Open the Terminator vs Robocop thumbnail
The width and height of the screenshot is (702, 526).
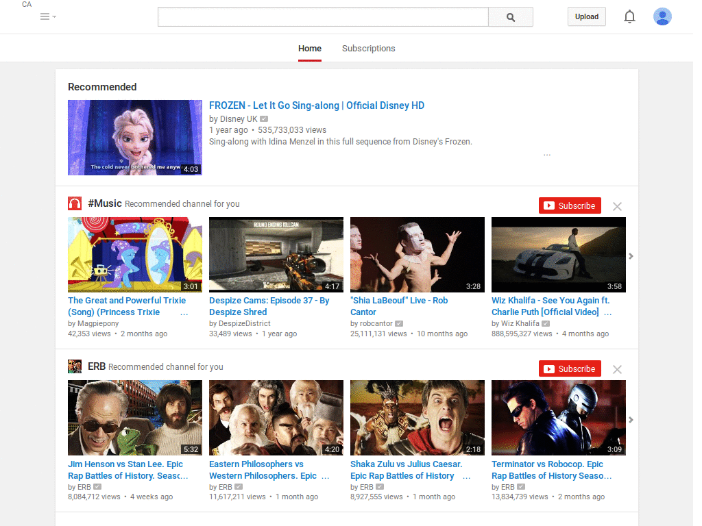click(559, 418)
